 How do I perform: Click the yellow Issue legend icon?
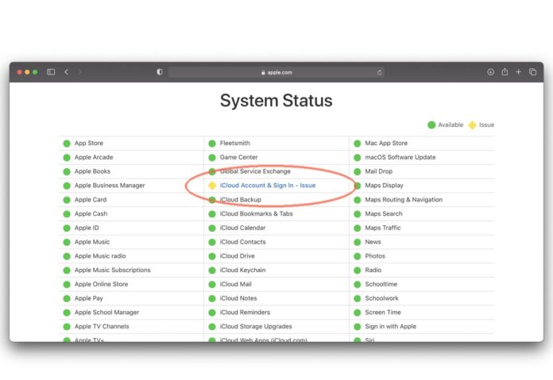point(472,125)
